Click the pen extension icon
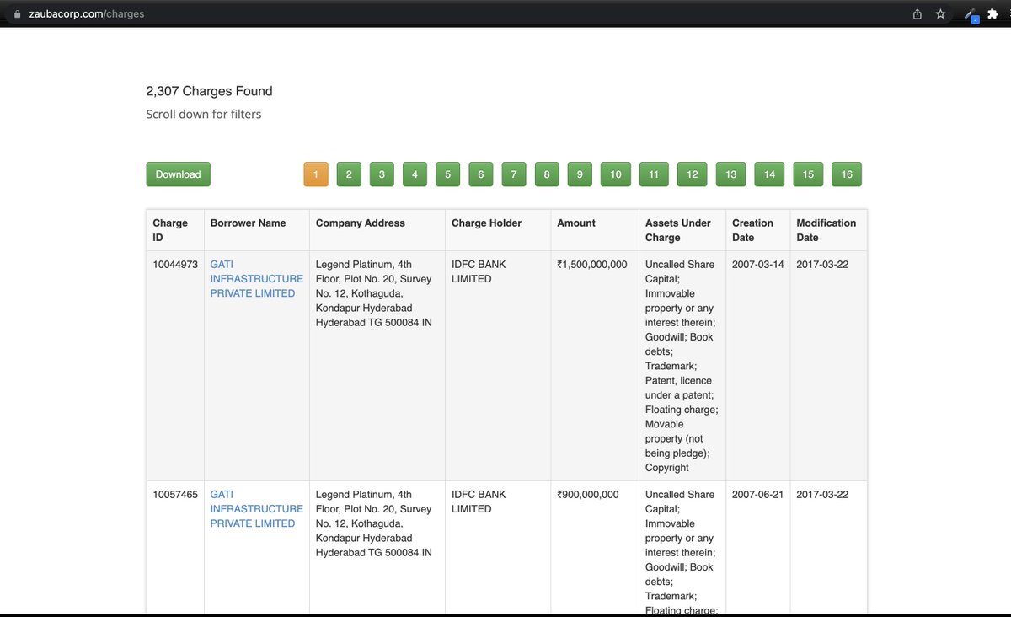1011x617 pixels. pyautogui.click(x=971, y=14)
